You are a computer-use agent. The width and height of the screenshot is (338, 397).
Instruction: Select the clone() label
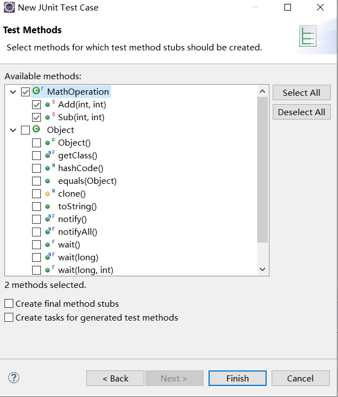coord(72,193)
